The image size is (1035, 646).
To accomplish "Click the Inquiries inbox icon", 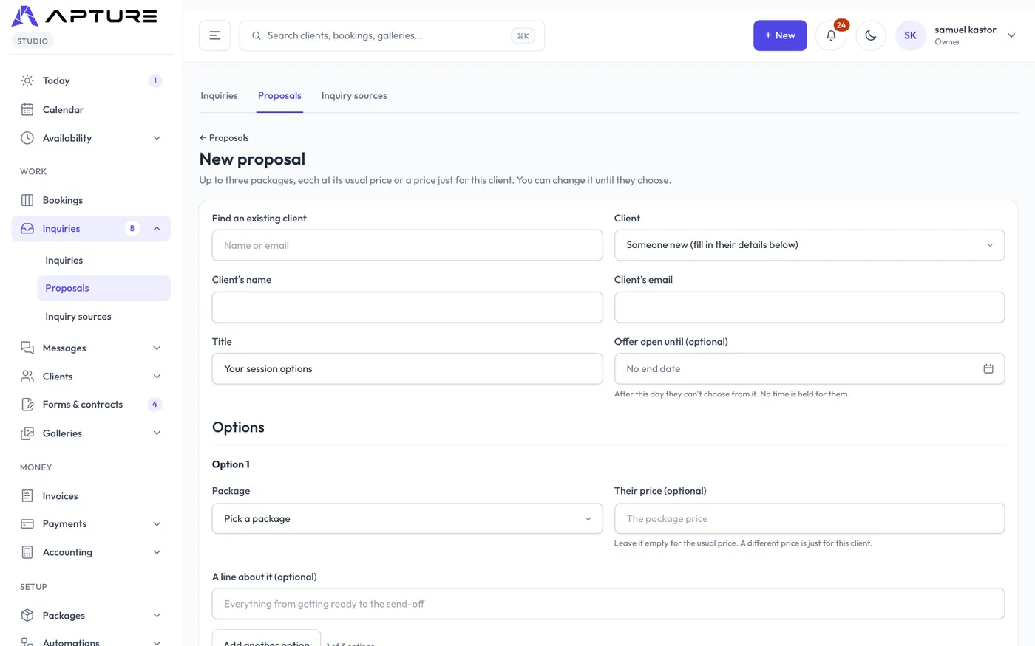I will 27,229.
